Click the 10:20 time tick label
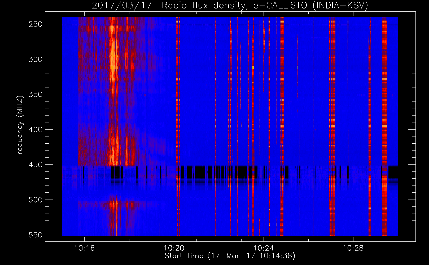 174,248
